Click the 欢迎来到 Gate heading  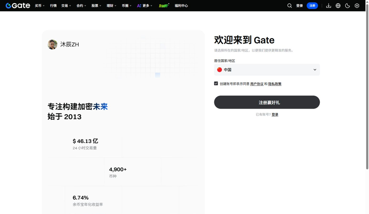pyautogui.click(x=244, y=40)
